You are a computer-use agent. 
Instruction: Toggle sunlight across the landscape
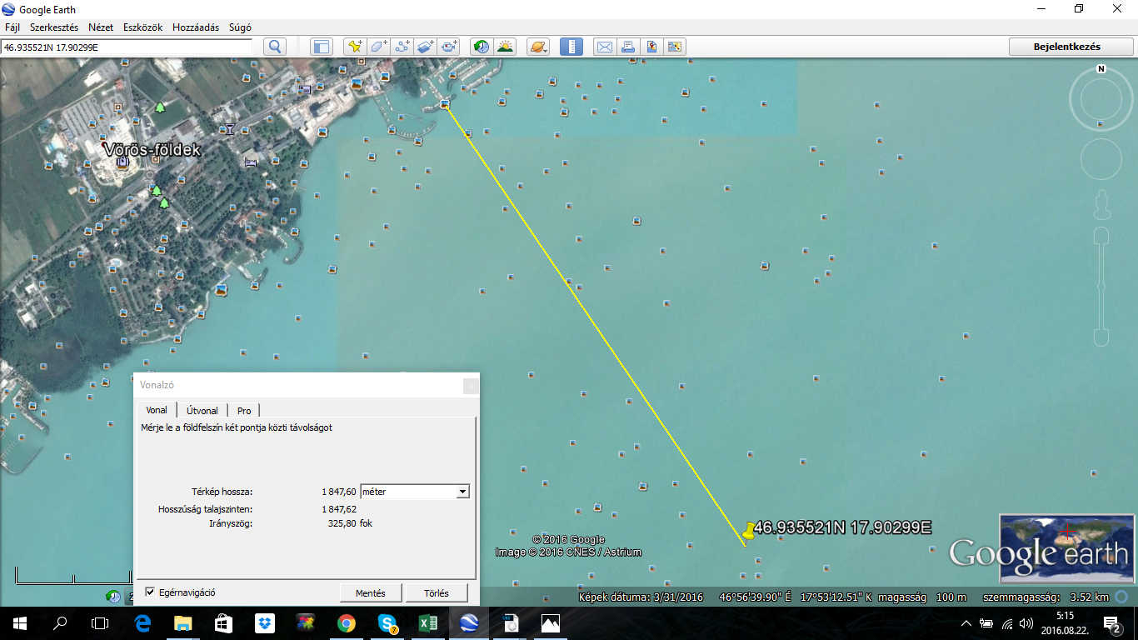pyautogui.click(x=505, y=47)
